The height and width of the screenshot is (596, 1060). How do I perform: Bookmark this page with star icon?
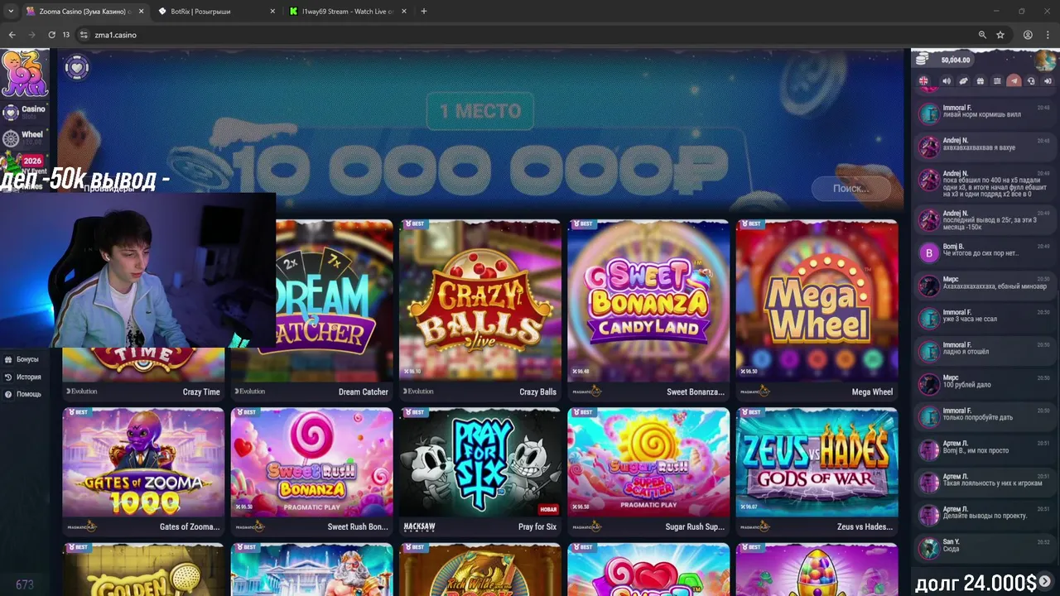point(1000,35)
